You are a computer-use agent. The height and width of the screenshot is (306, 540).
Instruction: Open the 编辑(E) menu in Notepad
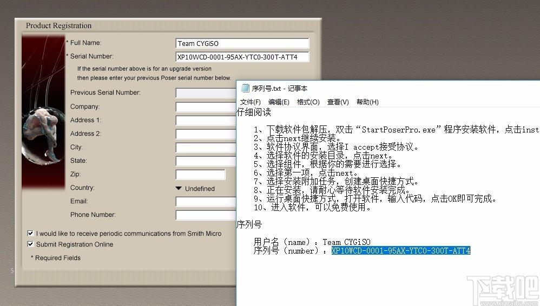279,102
